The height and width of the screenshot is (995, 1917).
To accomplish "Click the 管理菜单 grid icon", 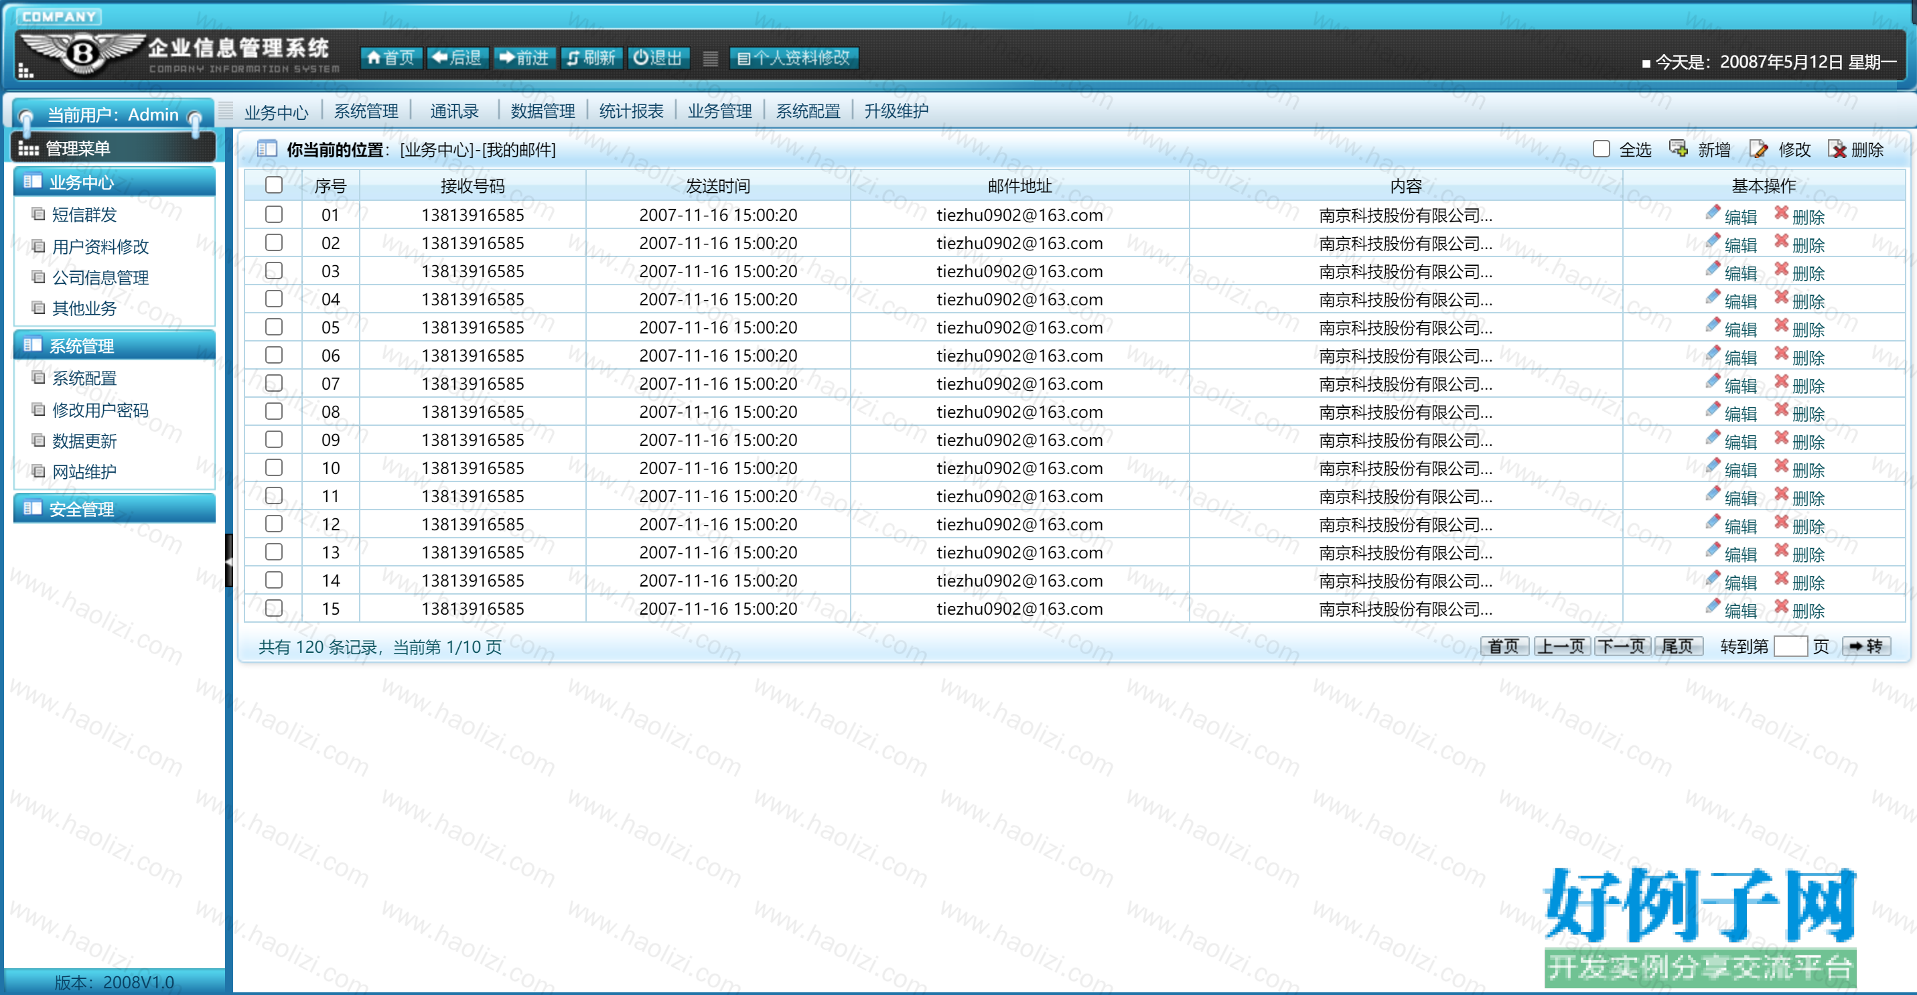I will click(x=28, y=149).
